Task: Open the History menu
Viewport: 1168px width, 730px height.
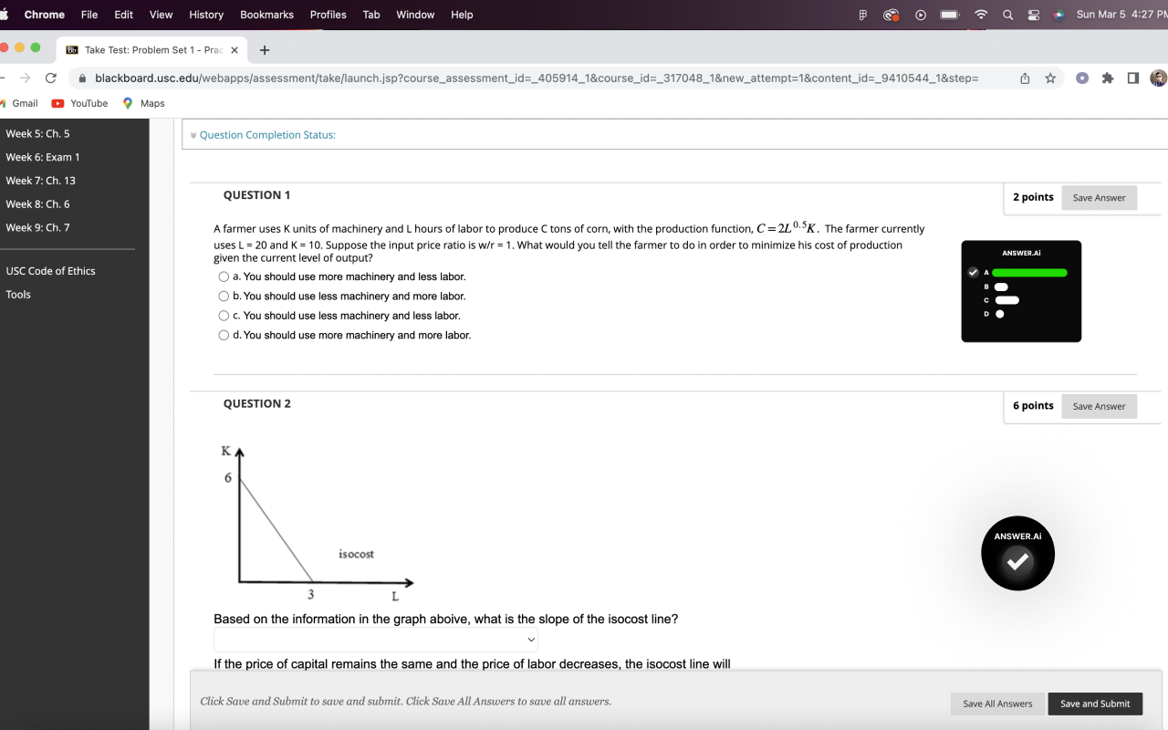Action: 206,15
